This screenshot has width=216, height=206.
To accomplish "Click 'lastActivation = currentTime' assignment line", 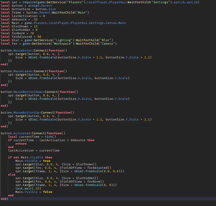I will tap(34, 150).
